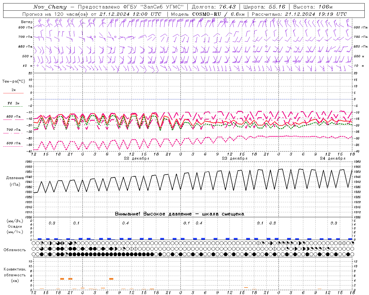The width and height of the screenshot is (369, 295).
Task: Click the Nov_Chany station name in header
Action: (50, 7)
